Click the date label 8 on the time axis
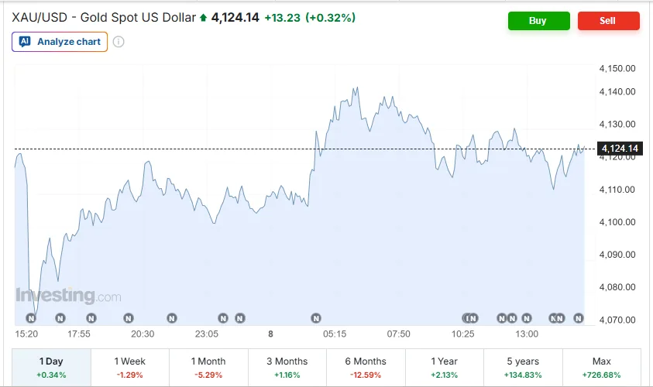 click(x=270, y=334)
